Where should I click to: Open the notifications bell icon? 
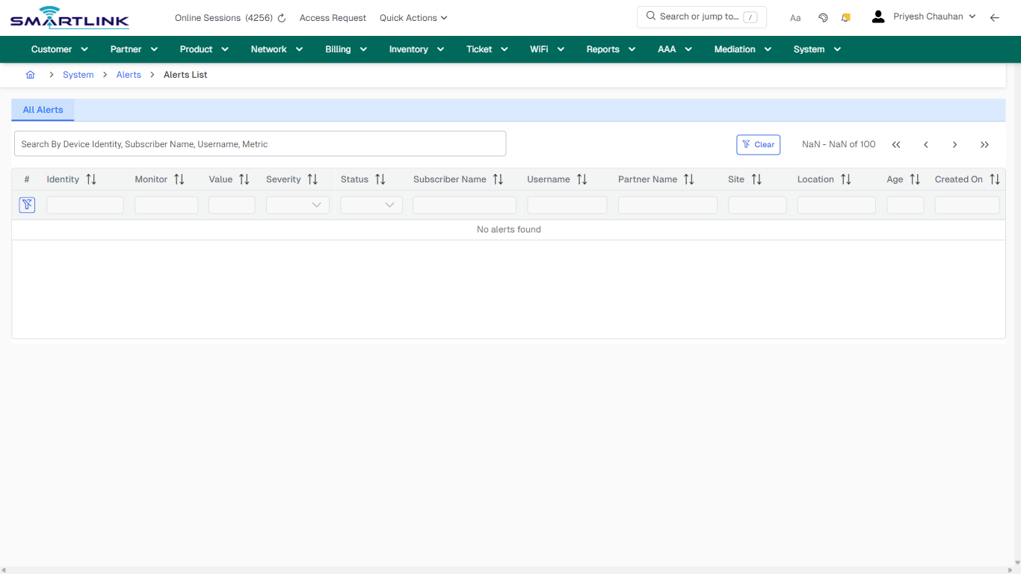point(845,17)
